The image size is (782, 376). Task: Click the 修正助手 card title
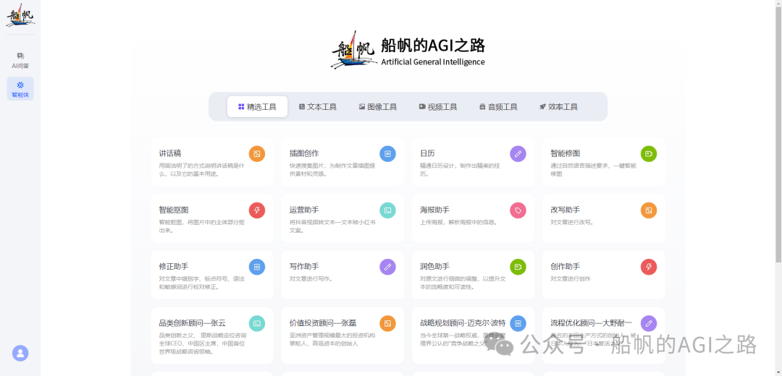coord(174,266)
